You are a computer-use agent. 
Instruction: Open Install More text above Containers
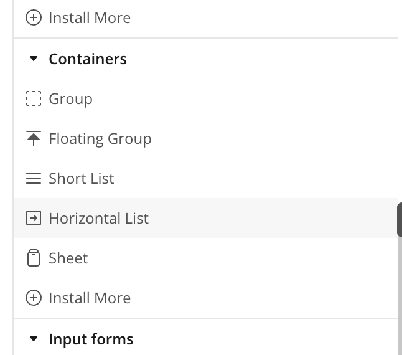click(x=90, y=18)
